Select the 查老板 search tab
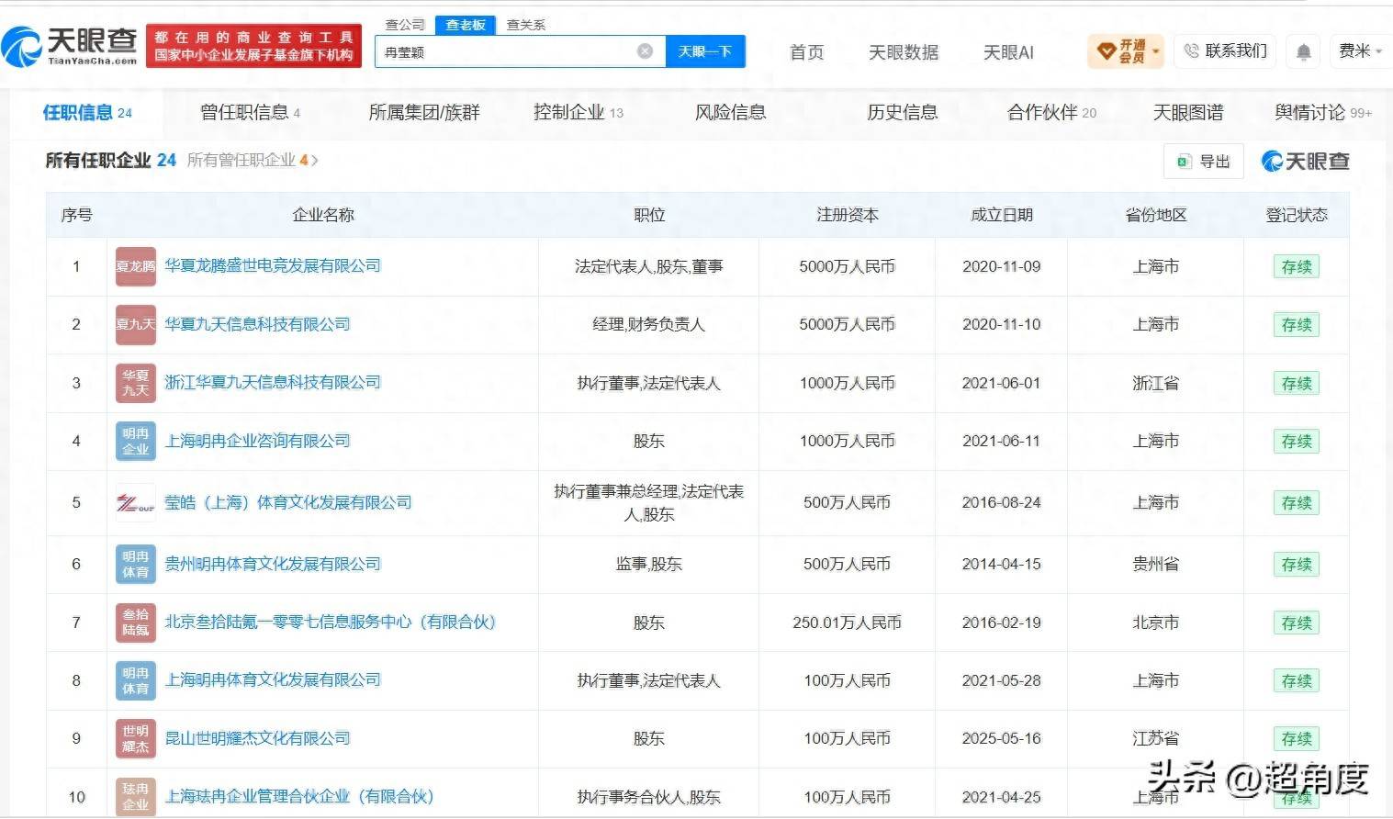1393x819 pixels. click(466, 25)
